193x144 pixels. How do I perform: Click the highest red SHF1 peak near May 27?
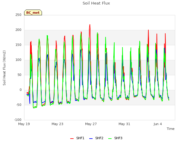(x=90, y=25)
